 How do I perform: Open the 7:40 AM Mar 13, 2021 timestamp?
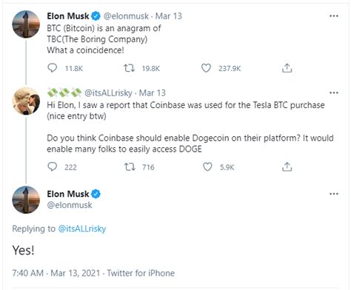tap(56, 273)
